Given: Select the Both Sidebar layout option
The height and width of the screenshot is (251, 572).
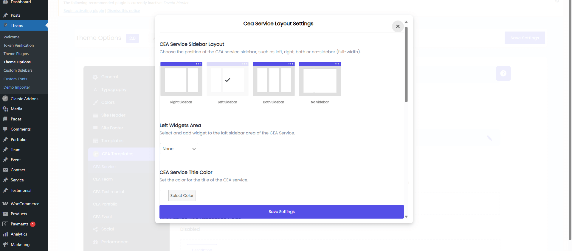Looking at the screenshot, I should (274, 79).
